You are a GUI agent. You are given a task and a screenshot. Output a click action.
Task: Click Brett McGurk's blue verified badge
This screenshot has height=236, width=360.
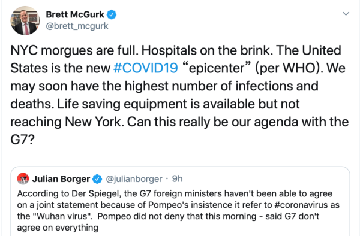[x=112, y=14]
